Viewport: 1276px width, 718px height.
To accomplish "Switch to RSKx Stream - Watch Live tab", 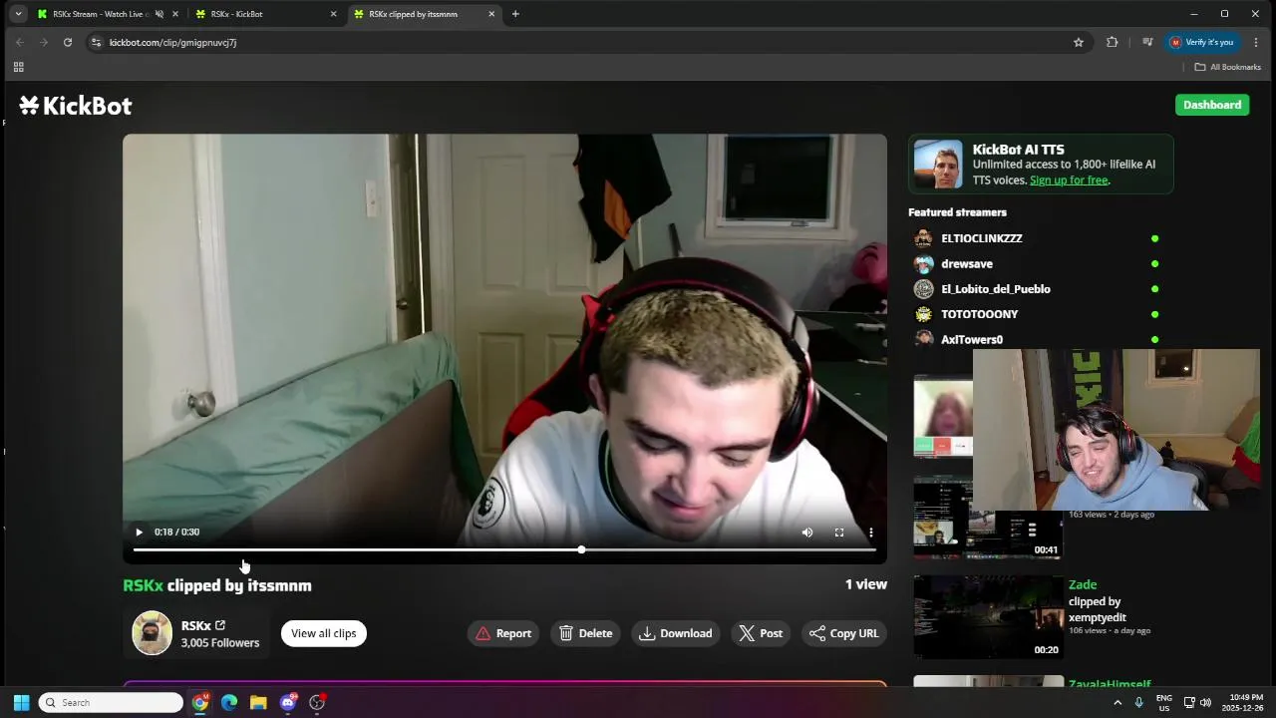I will click(x=100, y=14).
